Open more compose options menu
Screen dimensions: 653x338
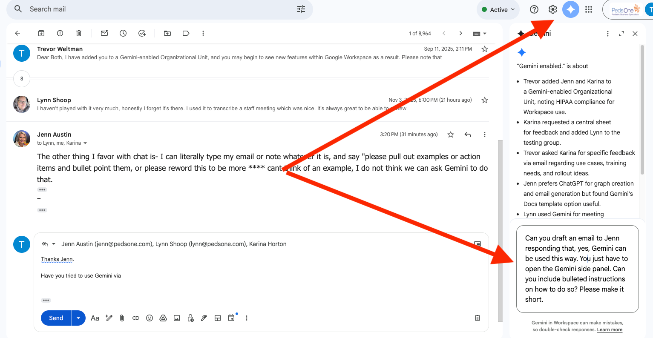247,318
